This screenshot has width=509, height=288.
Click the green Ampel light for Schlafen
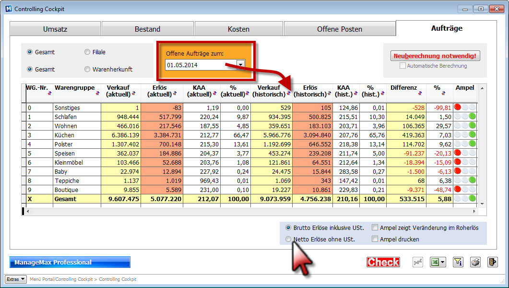(473, 116)
